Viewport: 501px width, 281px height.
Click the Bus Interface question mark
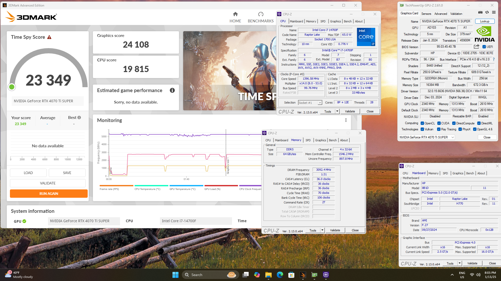[x=494, y=59]
